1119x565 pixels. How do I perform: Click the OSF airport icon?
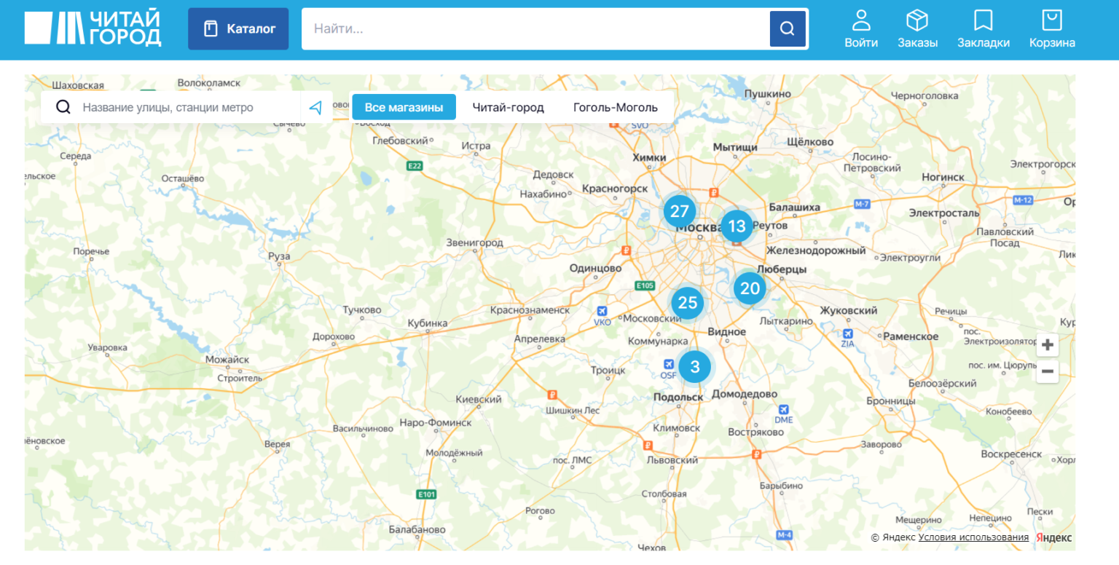[669, 364]
